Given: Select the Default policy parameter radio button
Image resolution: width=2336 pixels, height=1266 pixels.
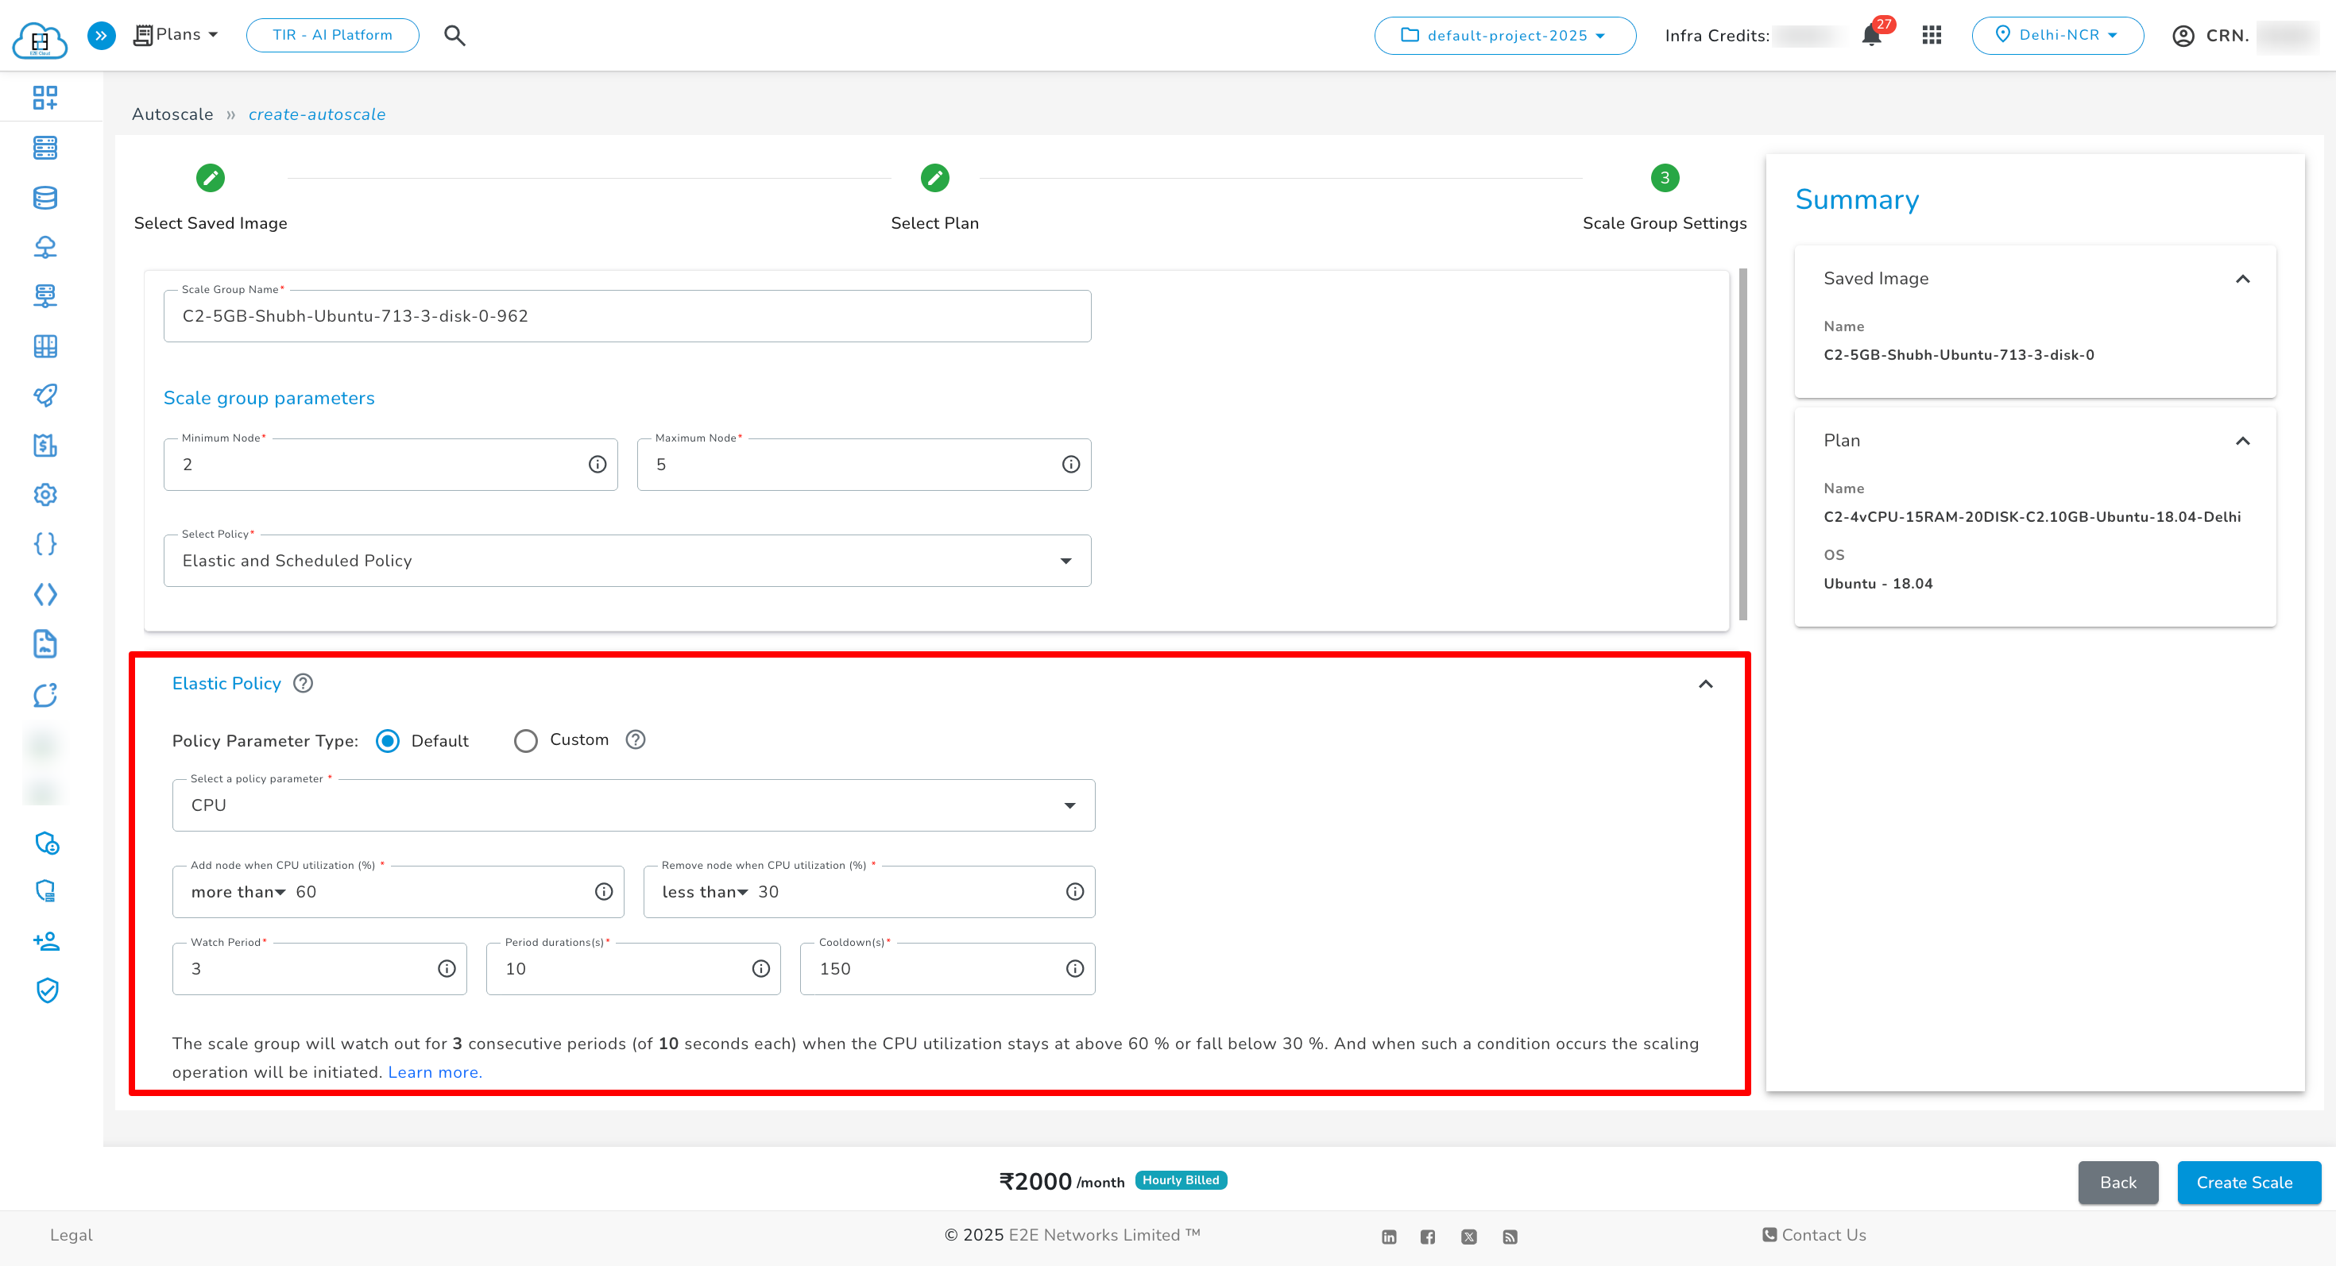Looking at the screenshot, I should click(388, 740).
